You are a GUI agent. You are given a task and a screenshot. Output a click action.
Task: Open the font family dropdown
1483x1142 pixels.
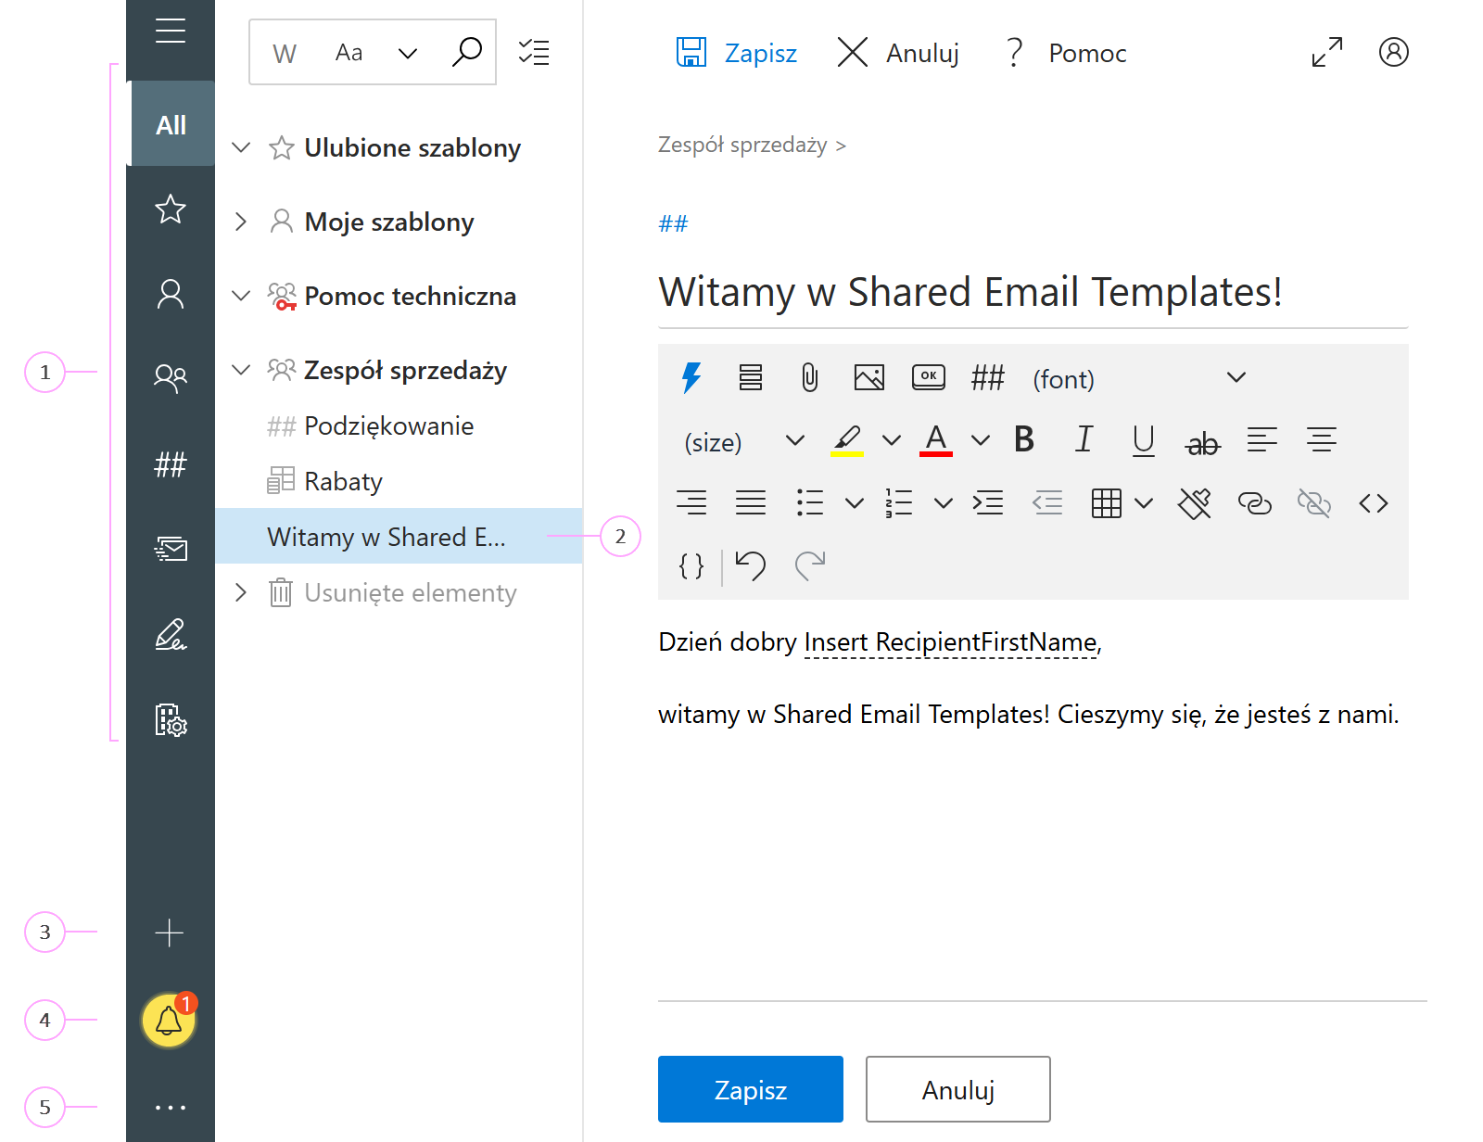click(x=1063, y=379)
